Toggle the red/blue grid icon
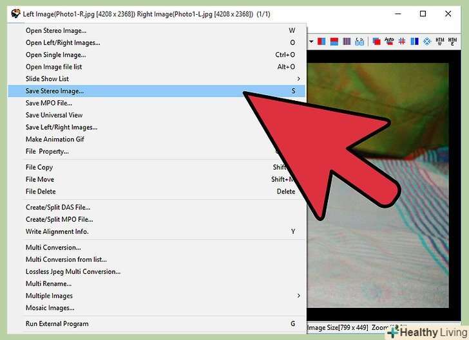Viewport: 469px width, 340px height. 402,41
